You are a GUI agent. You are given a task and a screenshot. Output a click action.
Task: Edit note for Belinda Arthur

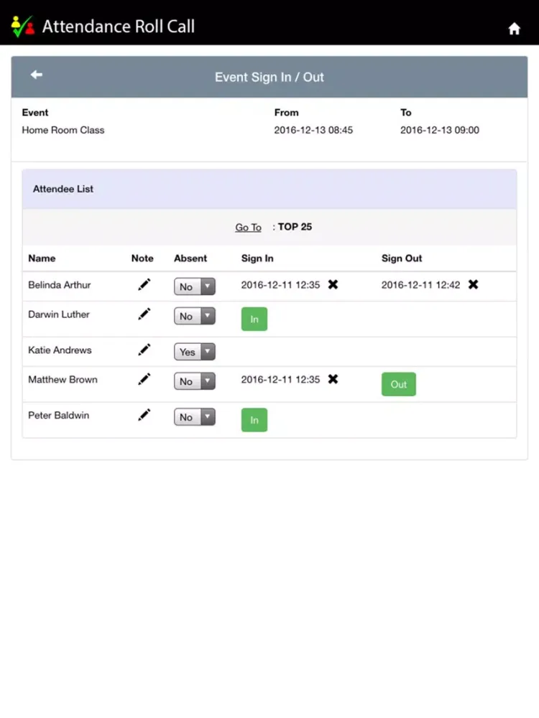point(144,285)
